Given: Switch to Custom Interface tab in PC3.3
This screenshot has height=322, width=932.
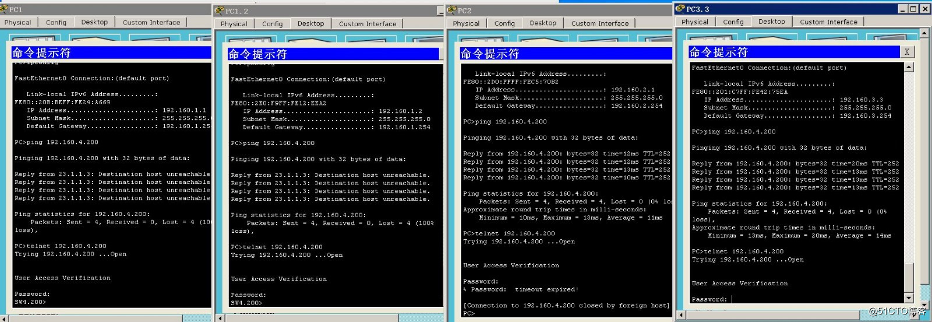Looking at the screenshot, I should pyautogui.click(x=829, y=22).
